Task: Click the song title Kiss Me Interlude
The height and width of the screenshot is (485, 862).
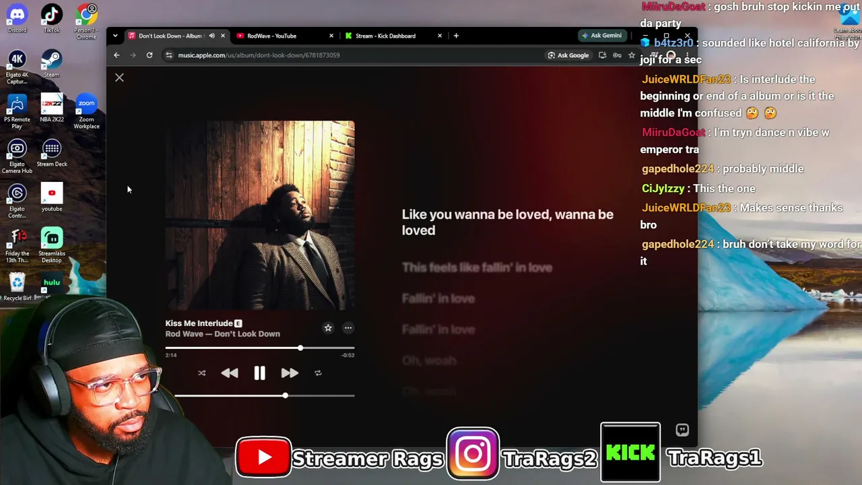Action: (199, 323)
